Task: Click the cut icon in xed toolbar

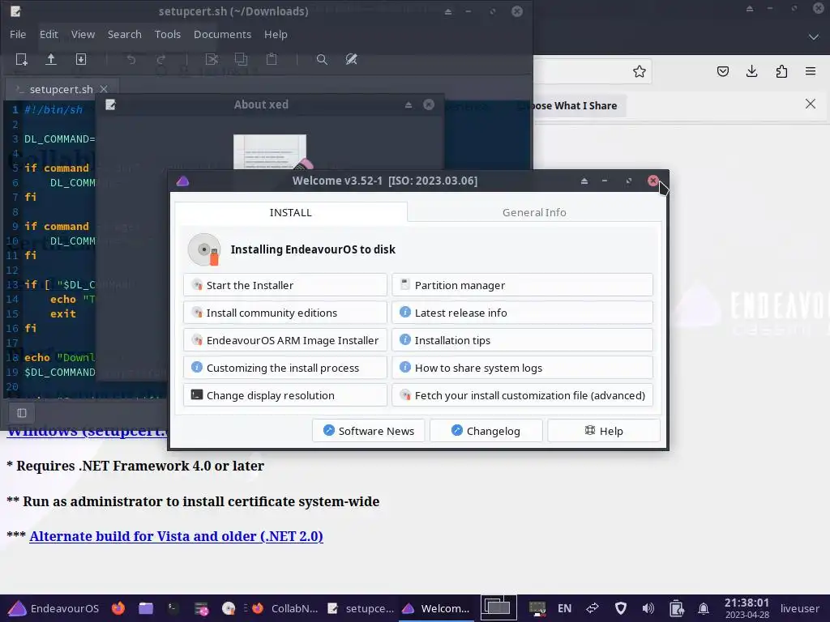Action: pyautogui.click(x=212, y=59)
